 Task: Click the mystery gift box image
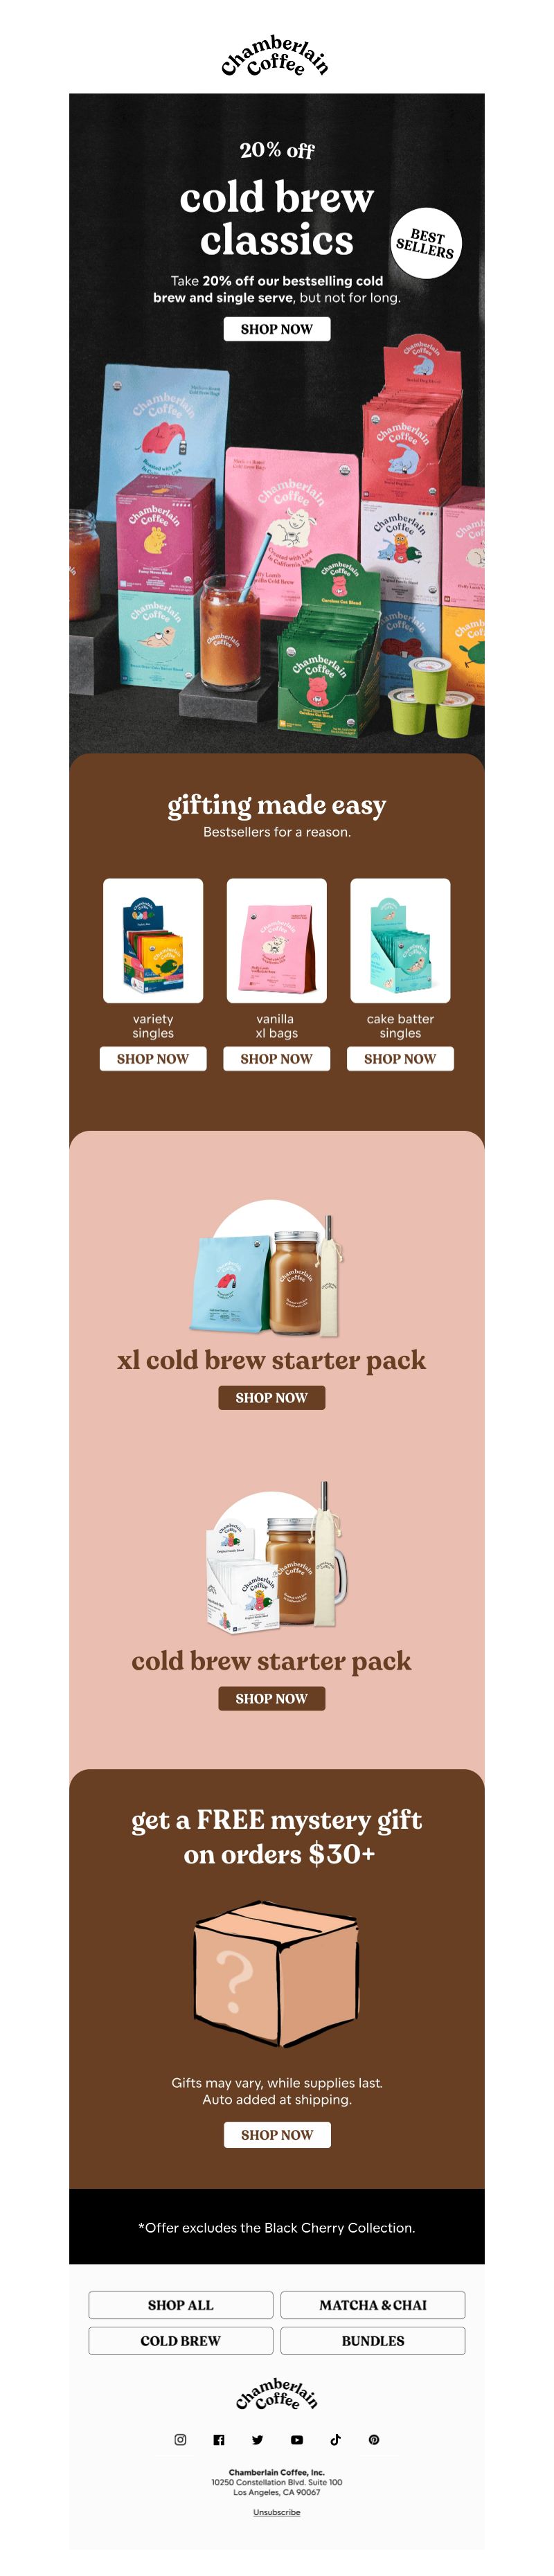click(x=276, y=1972)
